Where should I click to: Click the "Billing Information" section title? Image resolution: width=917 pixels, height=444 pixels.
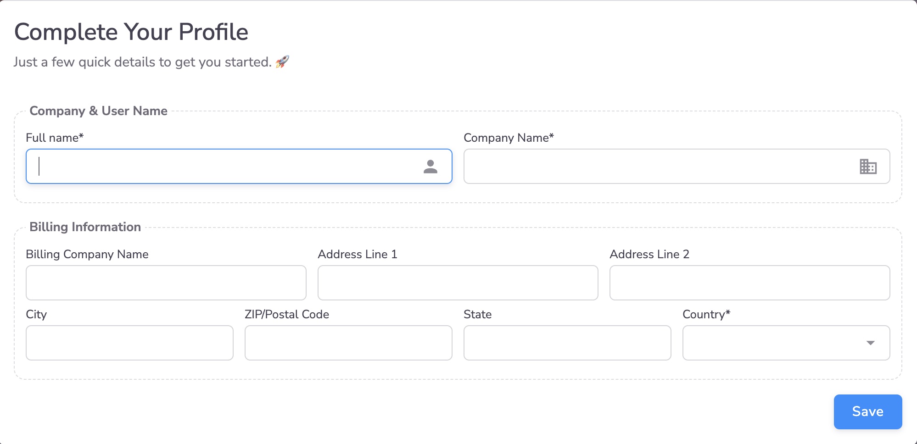[x=85, y=227]
